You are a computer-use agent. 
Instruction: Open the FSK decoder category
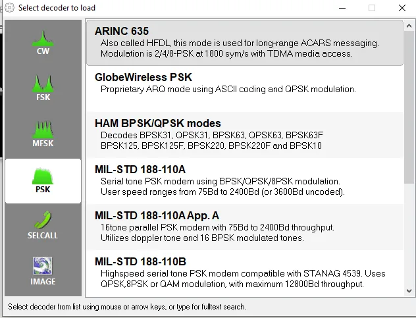(43, 89)
